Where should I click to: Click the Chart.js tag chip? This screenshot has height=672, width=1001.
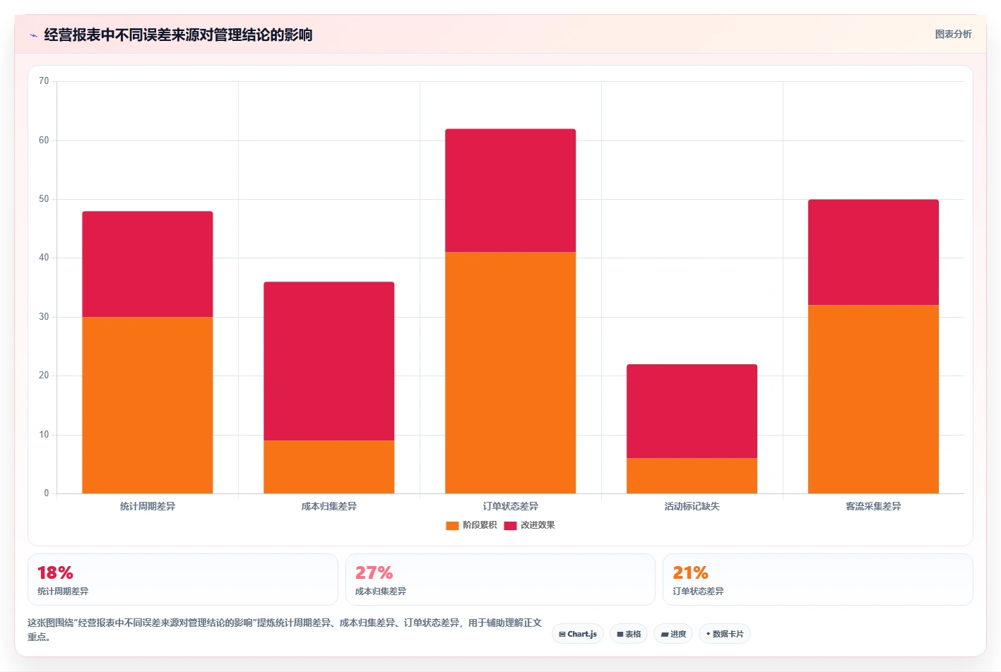[x=578, y=634]
